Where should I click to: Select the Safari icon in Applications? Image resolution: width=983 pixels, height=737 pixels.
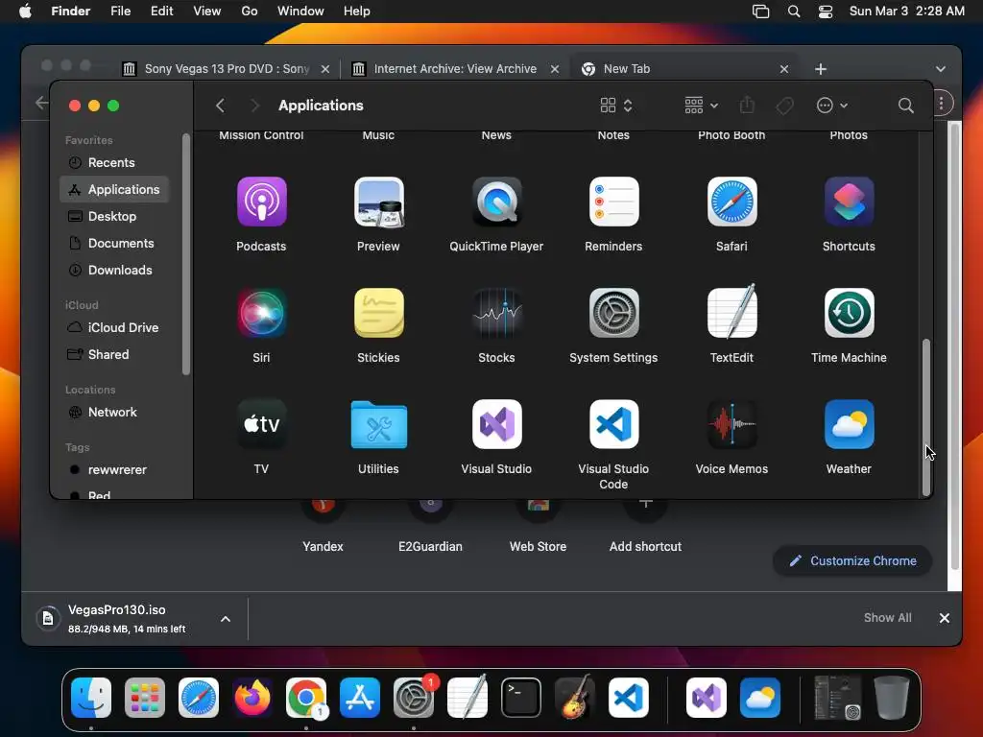click(x=731, y=202)
